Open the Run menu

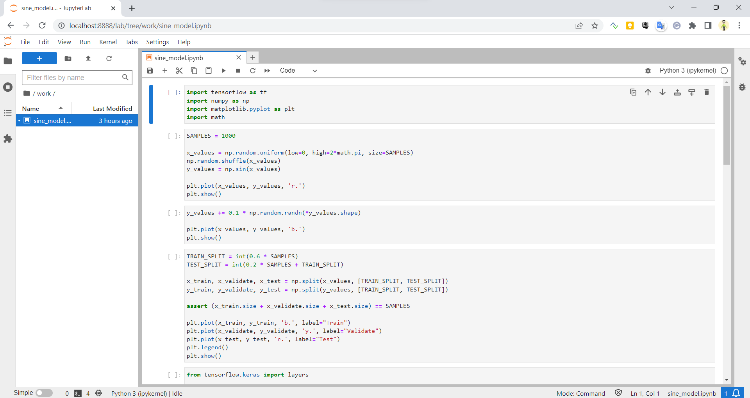85,42
